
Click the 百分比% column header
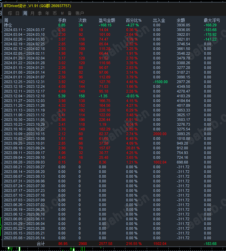[x=134, y=20]
